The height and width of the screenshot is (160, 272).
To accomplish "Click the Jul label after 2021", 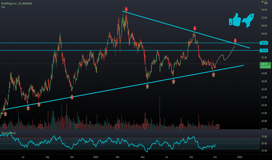I will coord(167,157).
